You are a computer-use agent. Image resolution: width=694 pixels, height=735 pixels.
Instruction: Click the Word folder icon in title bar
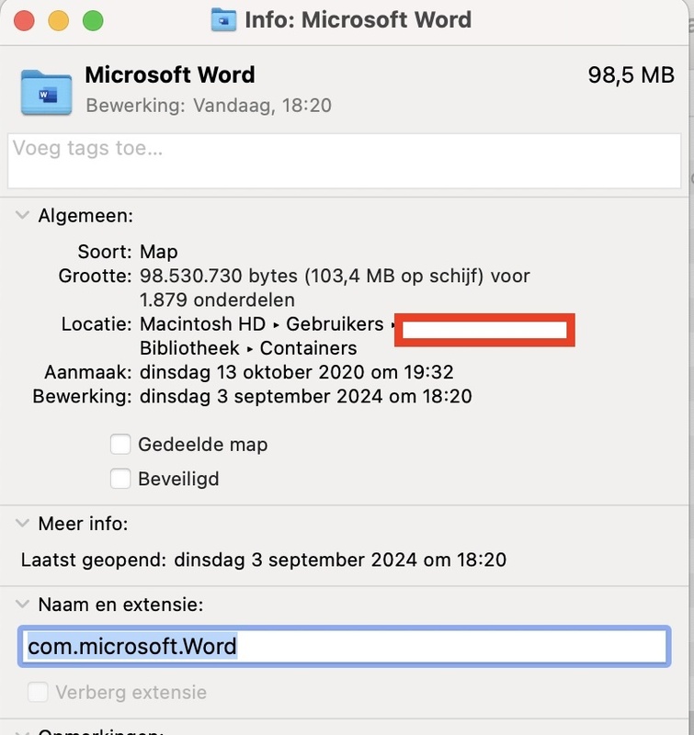(223, 19)
